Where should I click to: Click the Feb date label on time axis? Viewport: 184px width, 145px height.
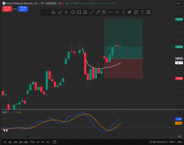click(27, 136)
